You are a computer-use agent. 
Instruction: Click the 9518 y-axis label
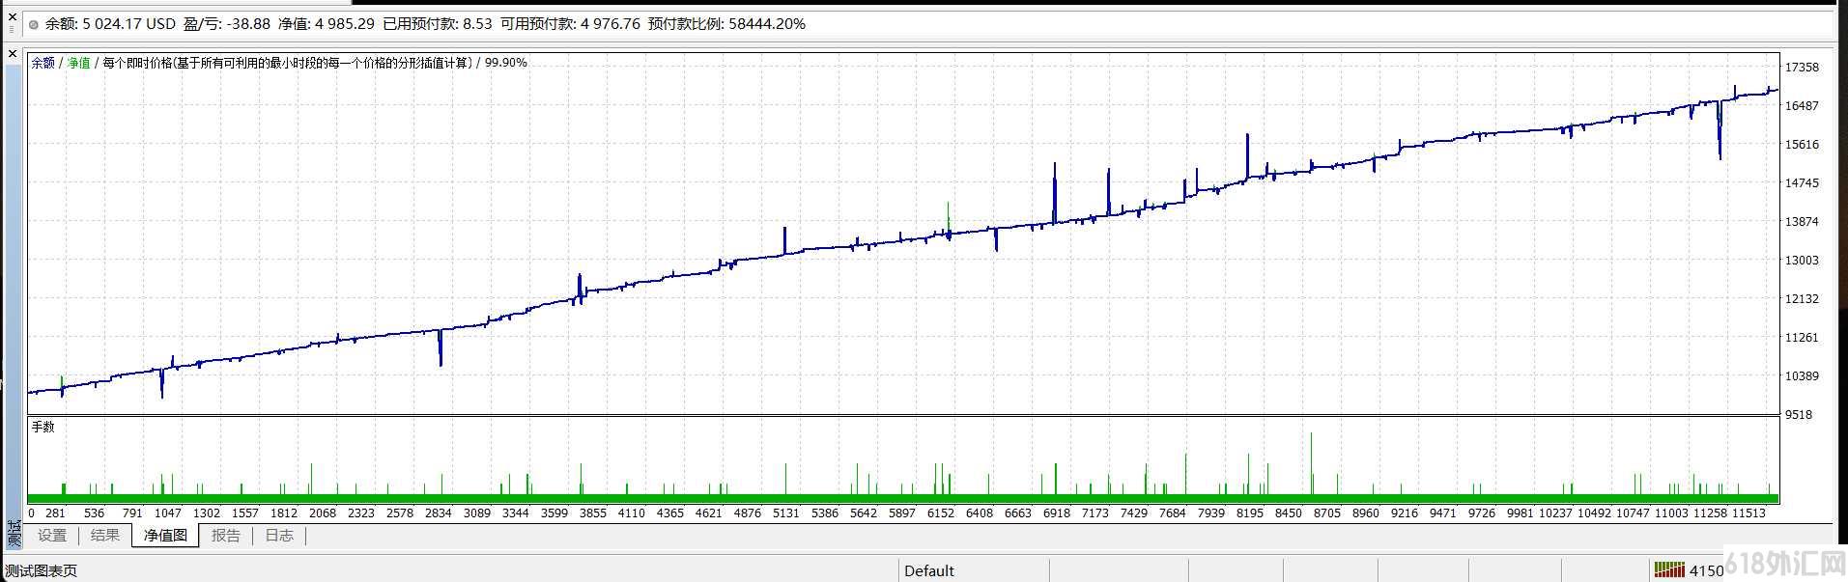click(x=1799, y=415)
